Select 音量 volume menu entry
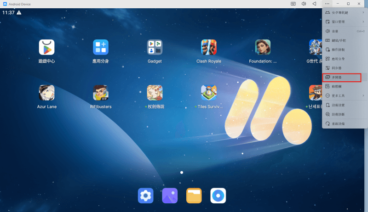The height and width of the screenshot is (212, 368). tap(345, 31)
